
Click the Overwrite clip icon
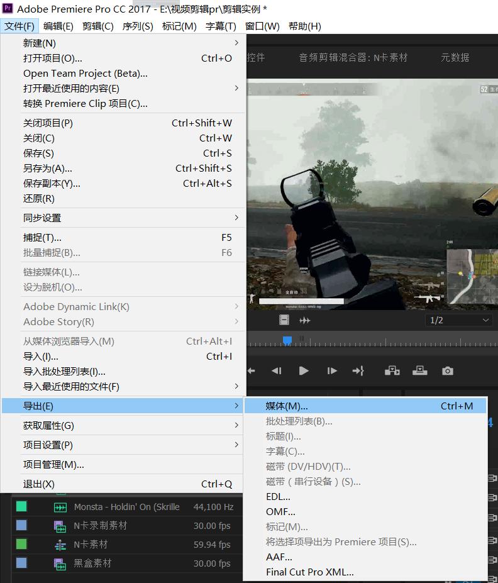tap(419, 370)
